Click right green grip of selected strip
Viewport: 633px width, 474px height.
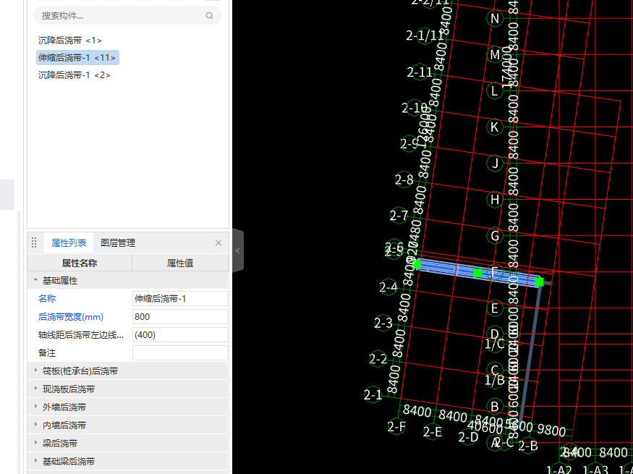pyautogui.click(x=539, y=282)
